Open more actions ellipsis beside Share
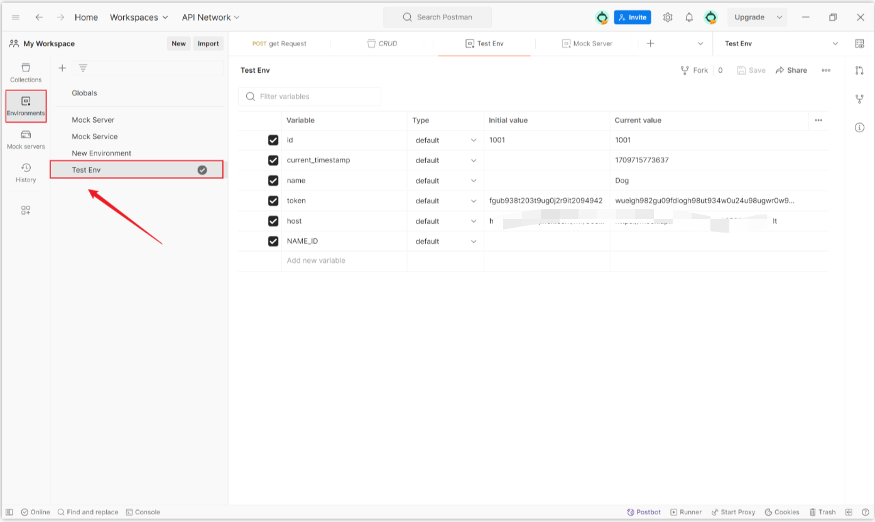875x522 pixels. click(826, 70)
